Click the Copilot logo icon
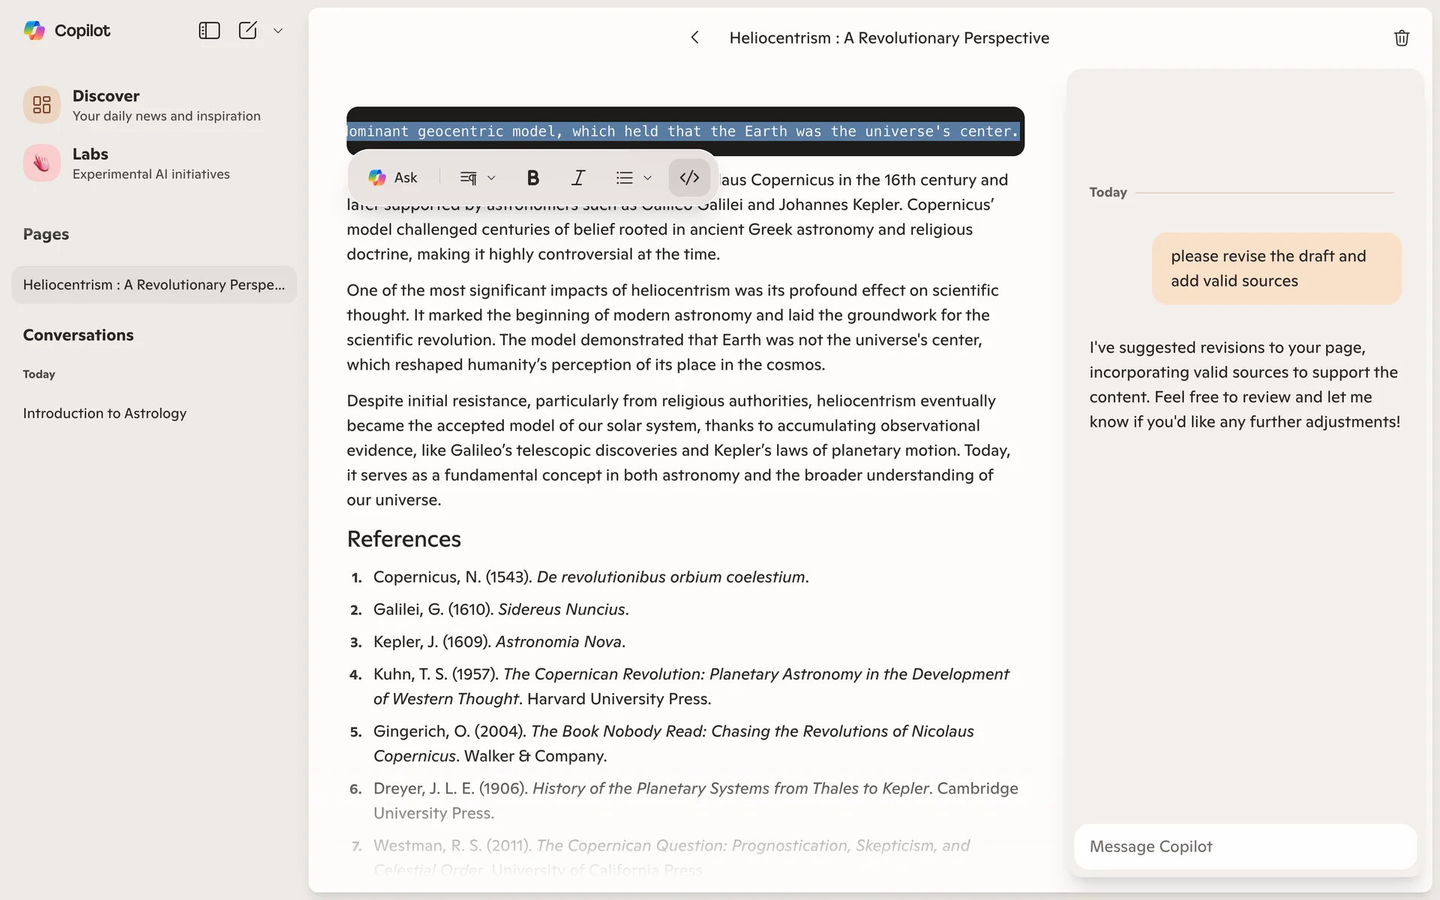The height and width of the screenshot is (900, 1440). tap(34, 31)
